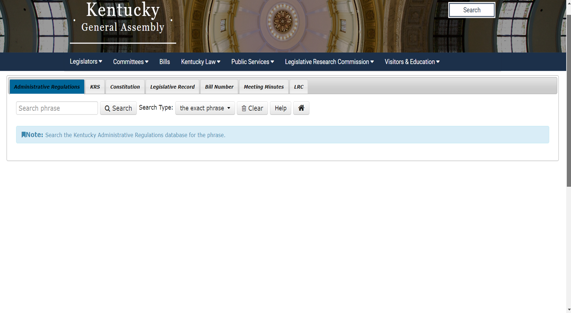Expand the Legislators menu

pyautogui.click(x=86, y=62)
